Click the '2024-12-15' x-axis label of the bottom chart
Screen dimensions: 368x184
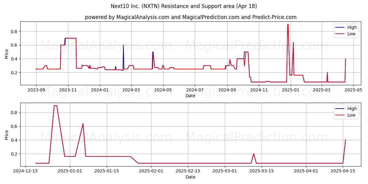[25, 171]
